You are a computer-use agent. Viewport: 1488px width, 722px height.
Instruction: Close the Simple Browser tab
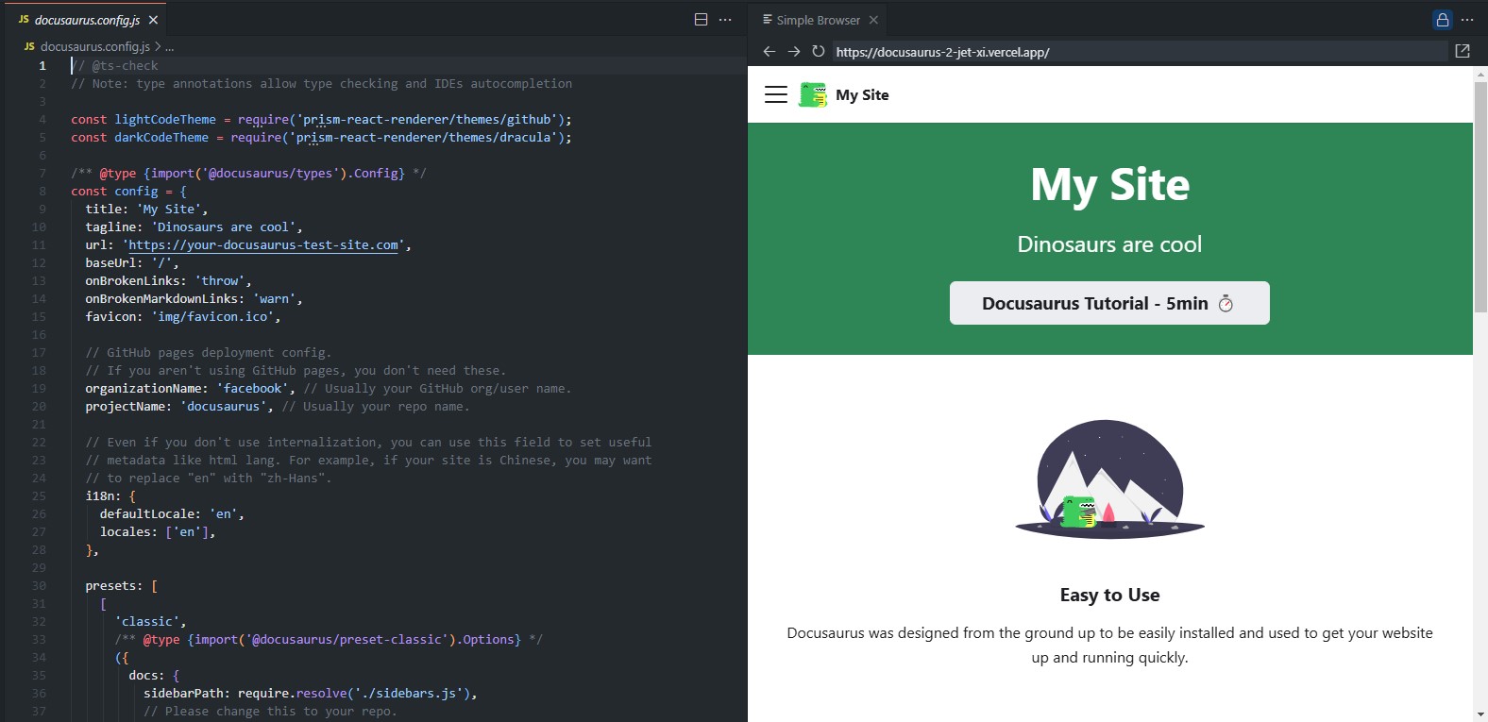click(x=873, y=20)
